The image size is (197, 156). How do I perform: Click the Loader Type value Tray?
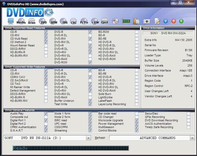tap(189, 55)
